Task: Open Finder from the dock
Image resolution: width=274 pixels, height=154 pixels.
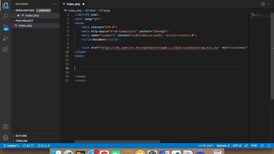Action: coord(57,152)
